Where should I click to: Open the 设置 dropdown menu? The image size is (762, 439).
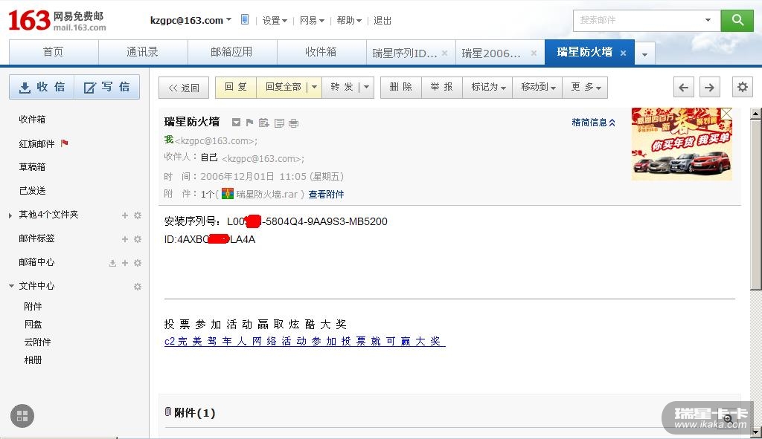point(275,20)
